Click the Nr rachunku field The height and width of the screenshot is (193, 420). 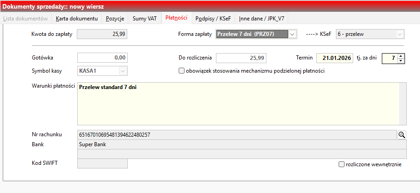pos(236,135)
